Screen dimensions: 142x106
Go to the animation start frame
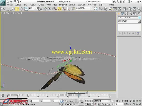pyautogui.click(x=113, y=101)
